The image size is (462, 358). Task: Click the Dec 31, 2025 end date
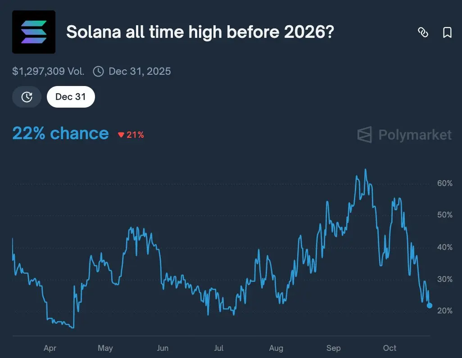(140, 71)
